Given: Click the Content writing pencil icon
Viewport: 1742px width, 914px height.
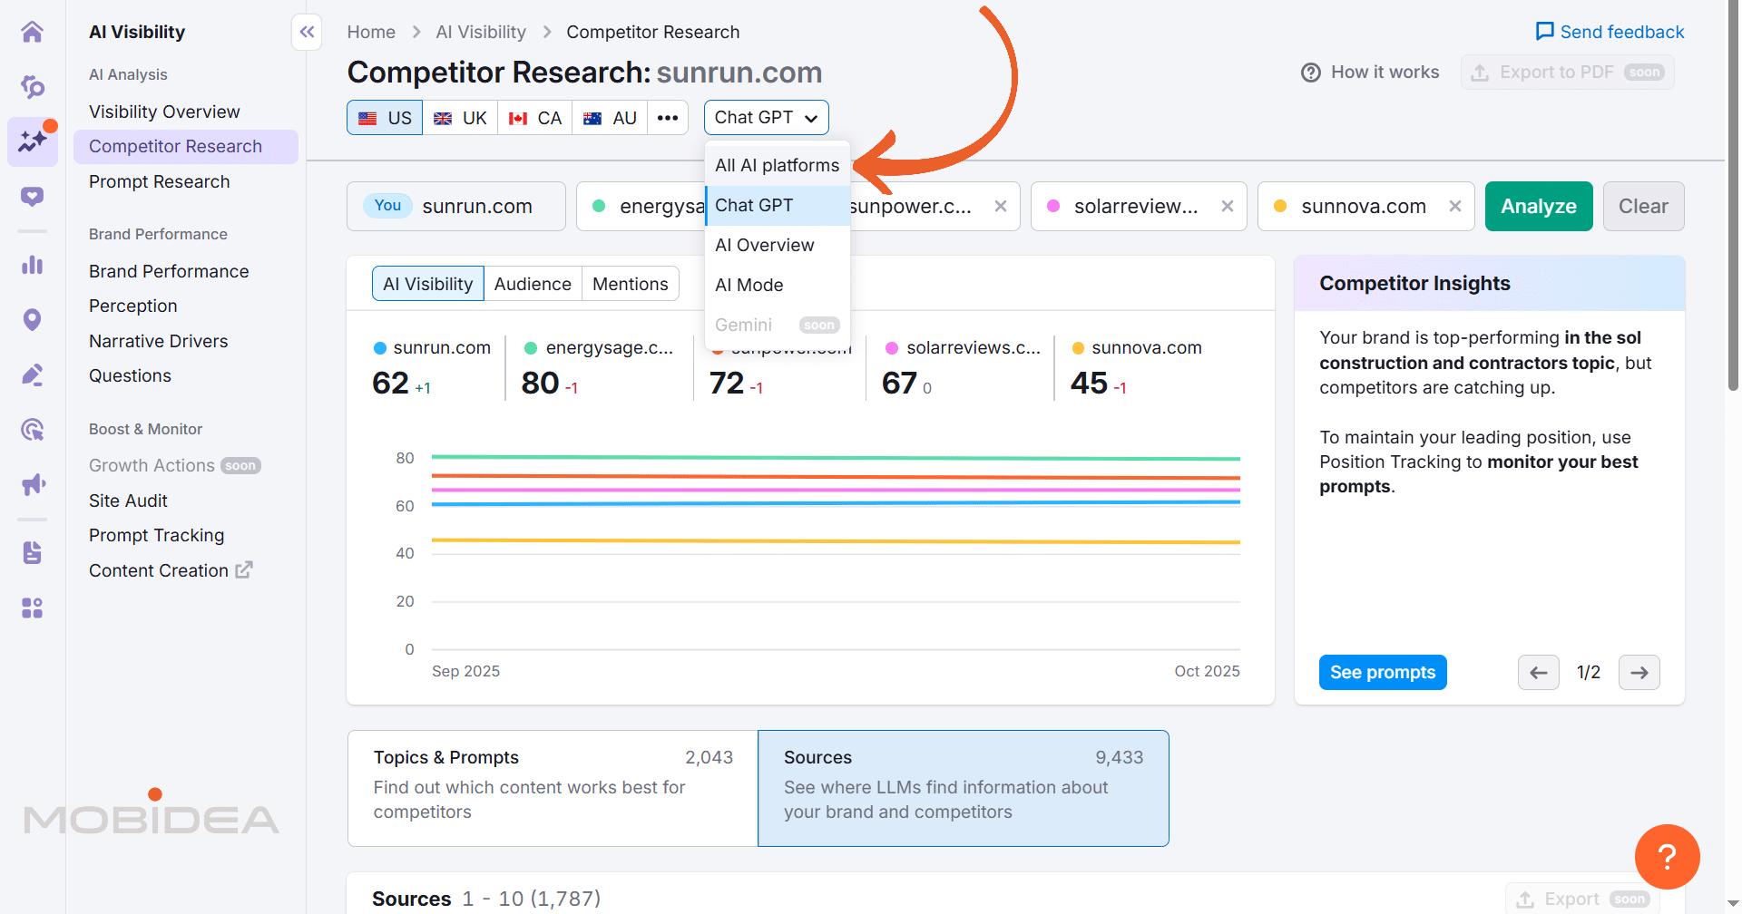Looking at the screenshot, I should tap(33, 374).
